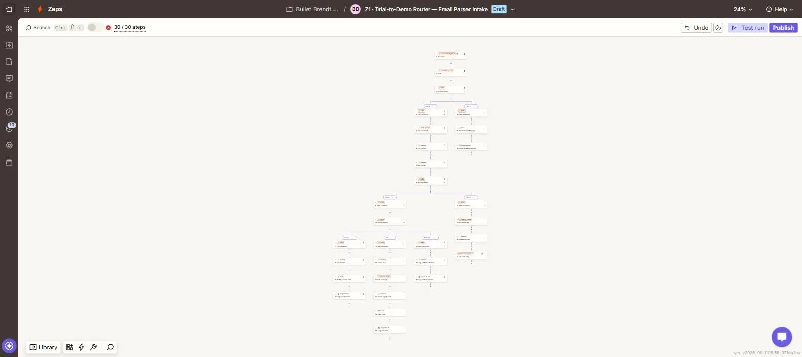The image size is (802, 357).
Task: Open the branch pill above step 24
Action: [471, 197]
